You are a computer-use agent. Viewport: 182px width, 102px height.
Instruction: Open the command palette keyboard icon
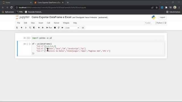tap(83, 28)
